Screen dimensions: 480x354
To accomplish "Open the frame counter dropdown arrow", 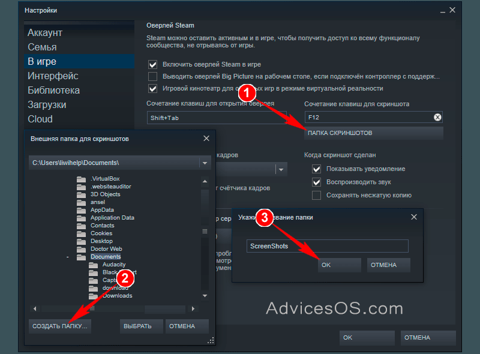I will coord(281,169).
